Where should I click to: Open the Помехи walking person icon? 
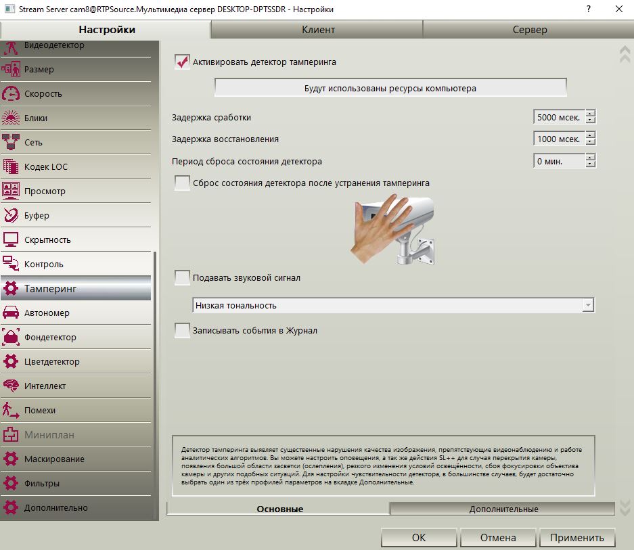click(x=11, y=410)
